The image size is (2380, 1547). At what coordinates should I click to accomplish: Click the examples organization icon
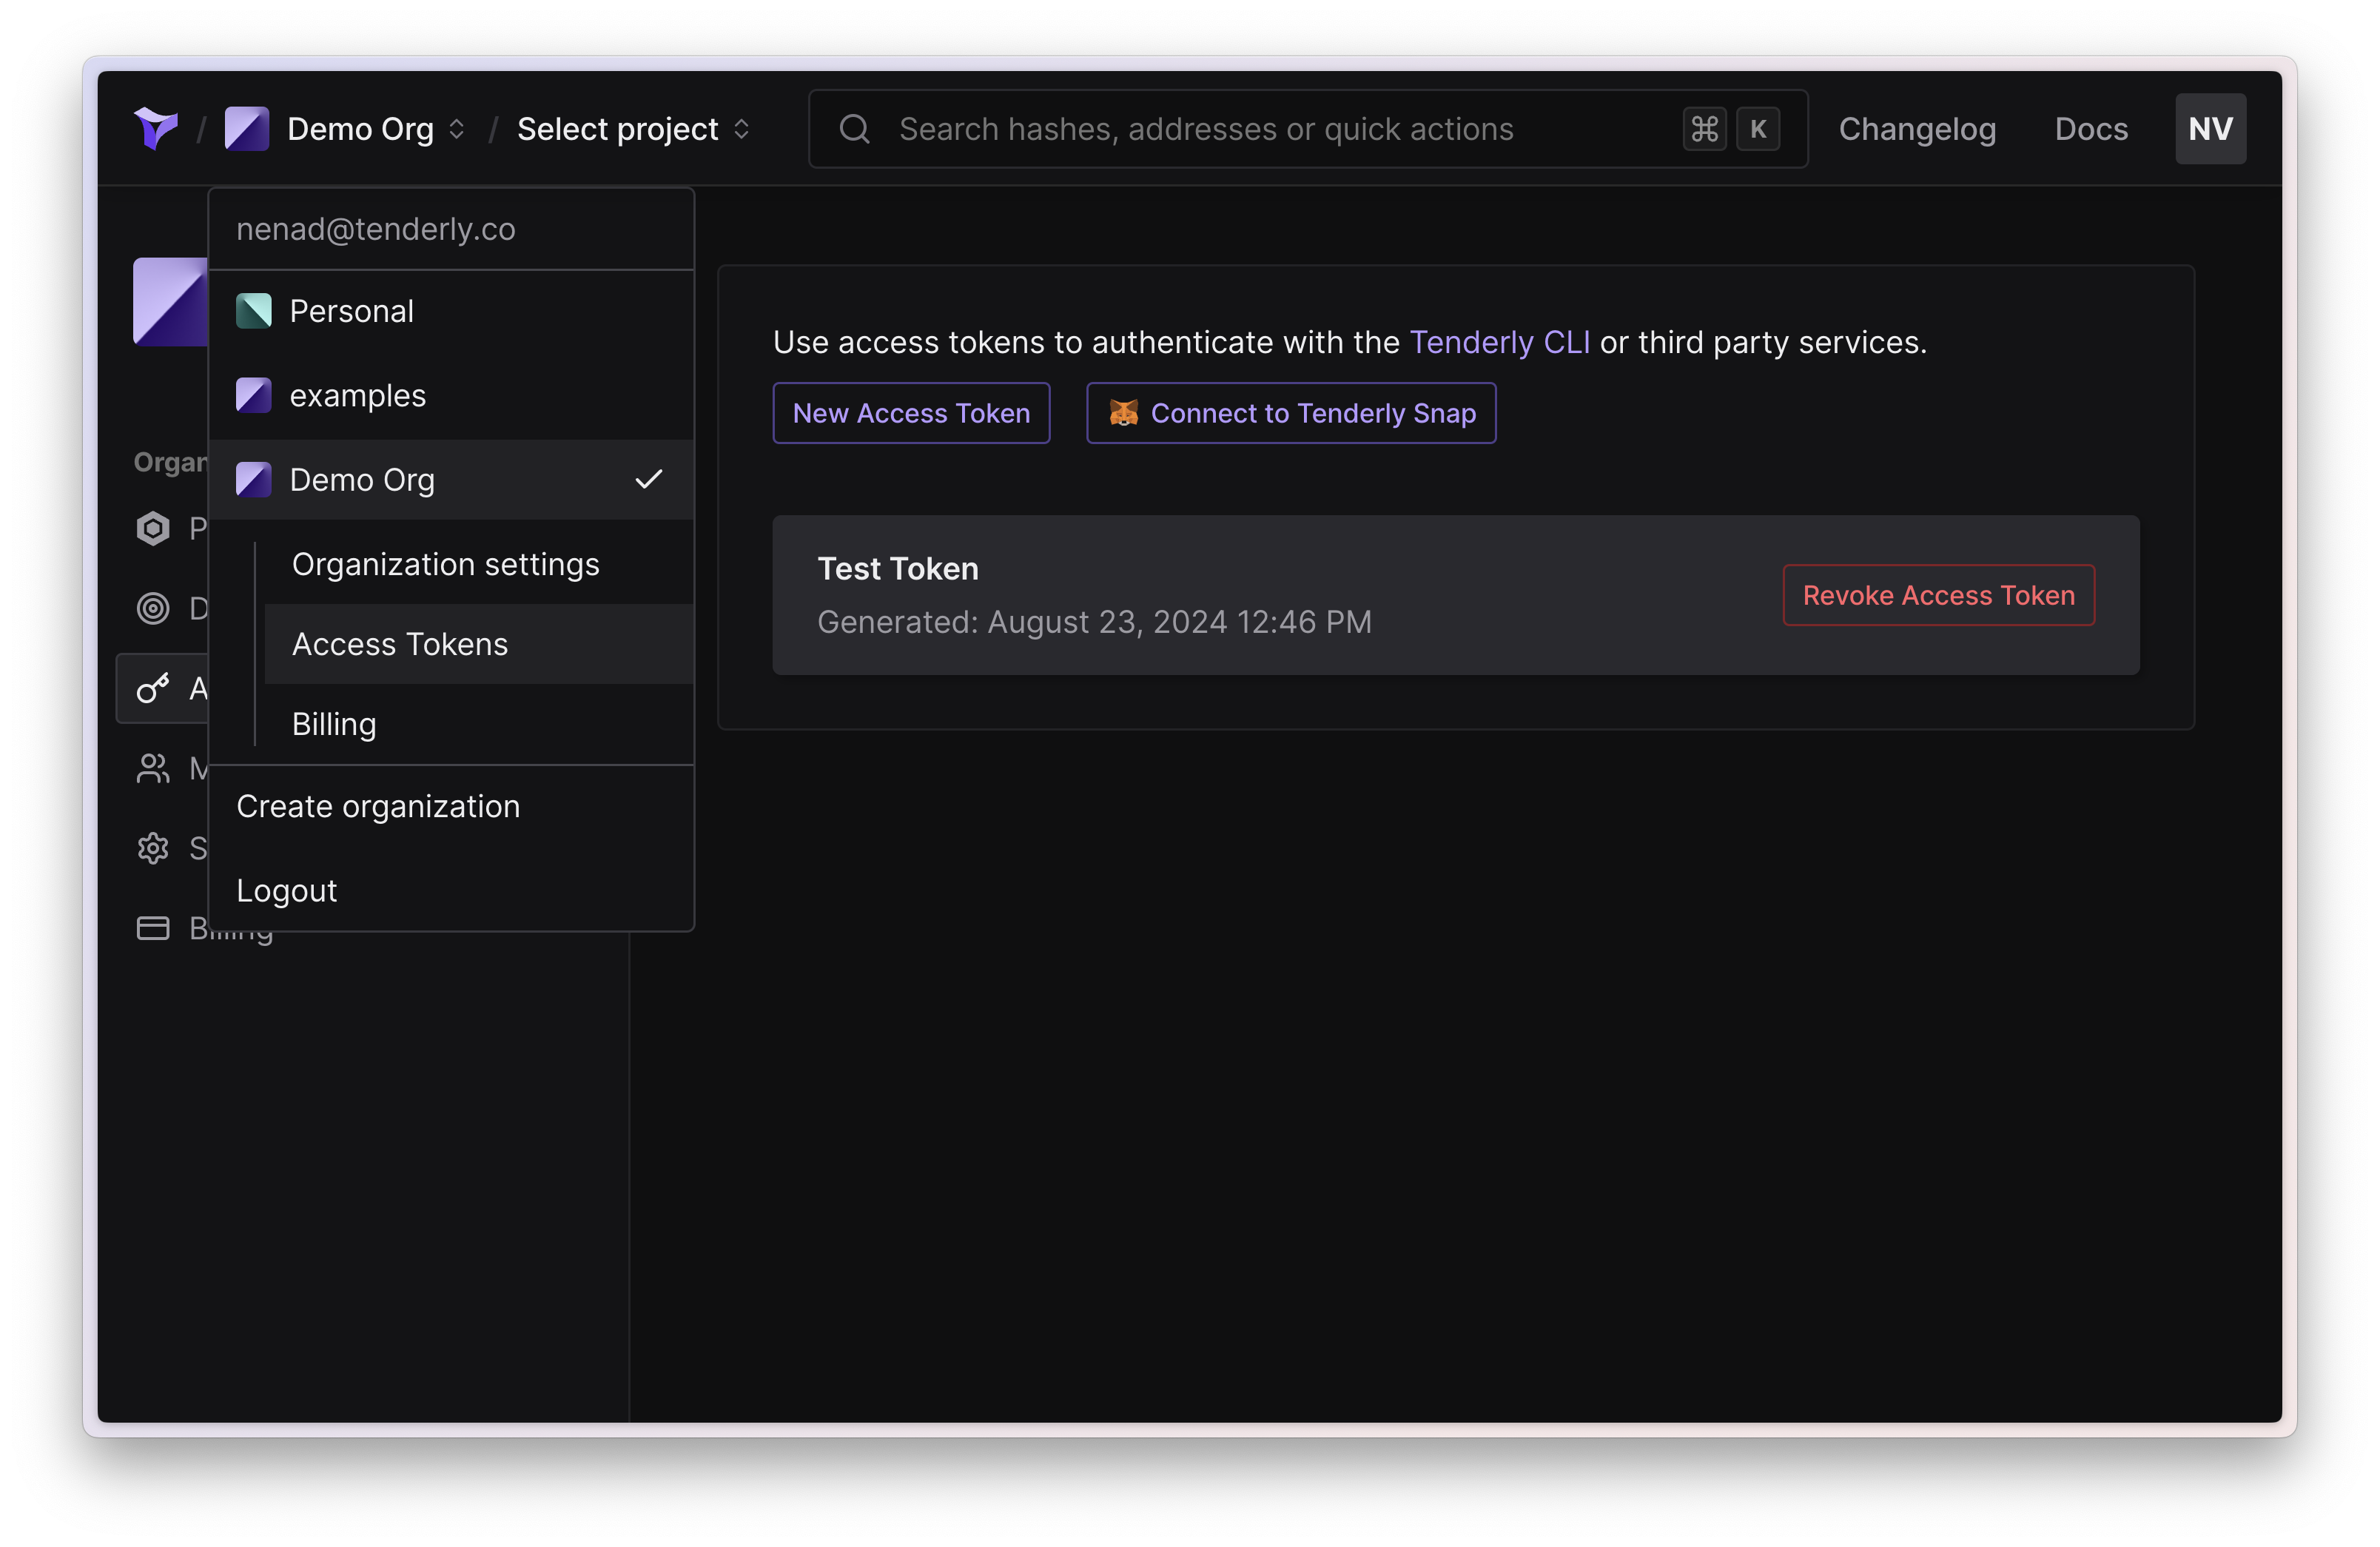click(253, 395)
